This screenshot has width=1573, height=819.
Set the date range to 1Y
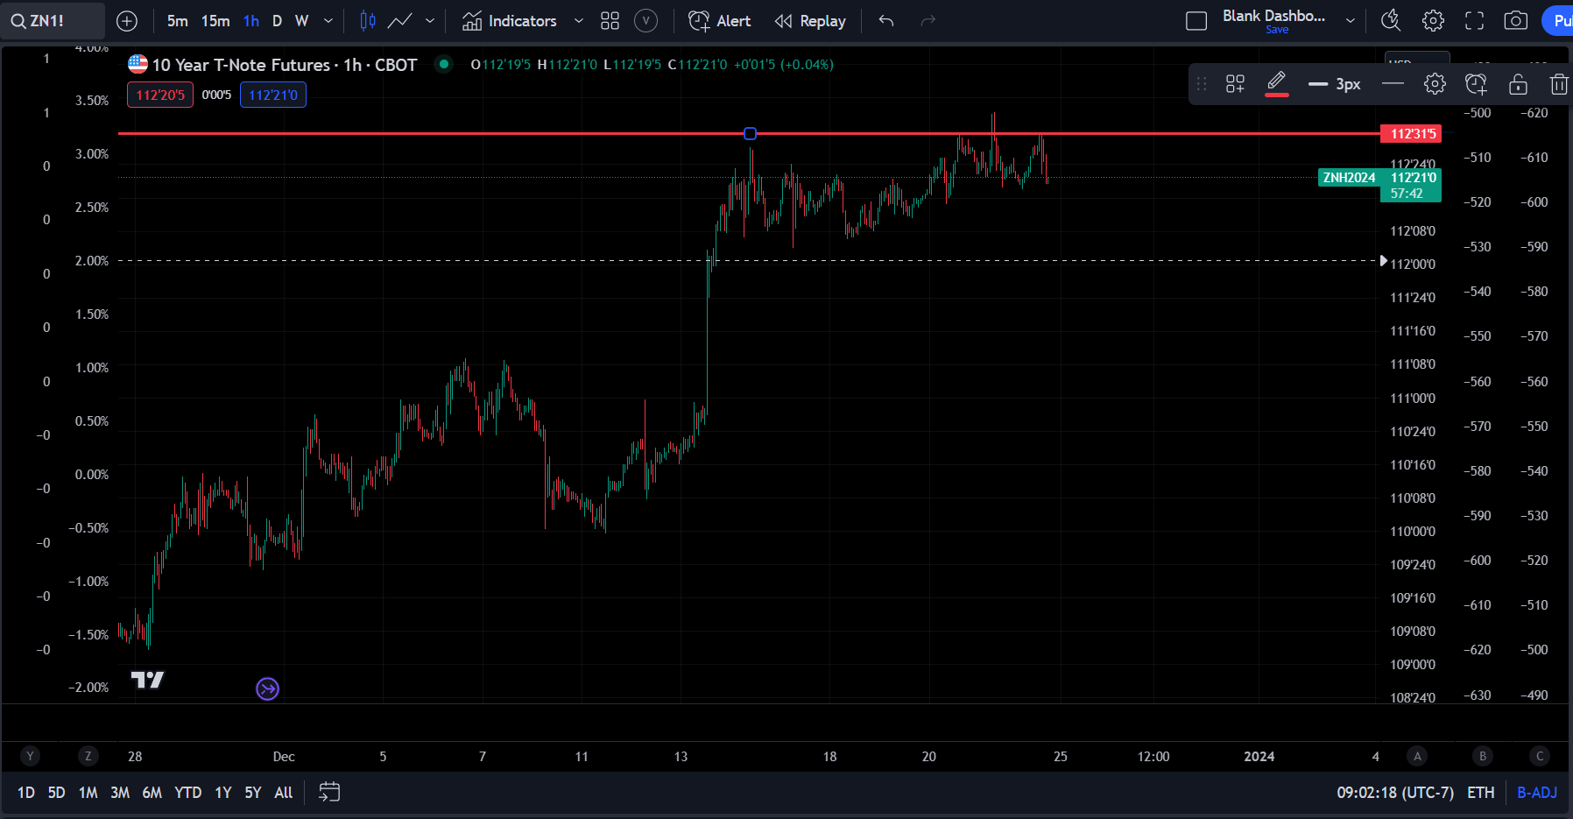click(x=223, y=793)
